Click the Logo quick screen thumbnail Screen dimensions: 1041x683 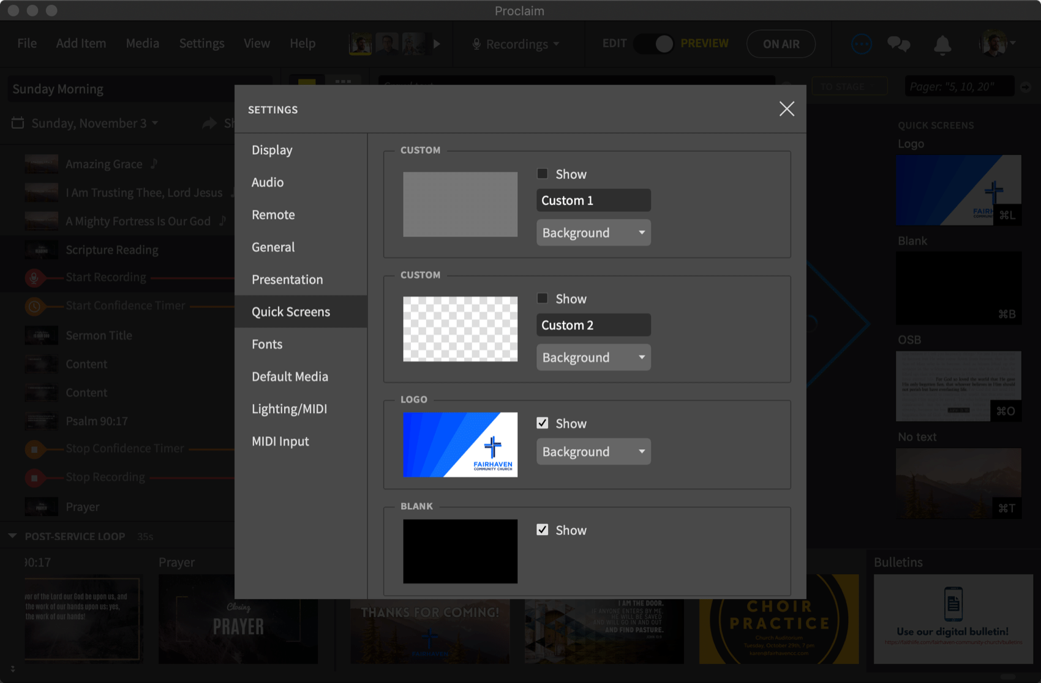(x=958, y=190)
